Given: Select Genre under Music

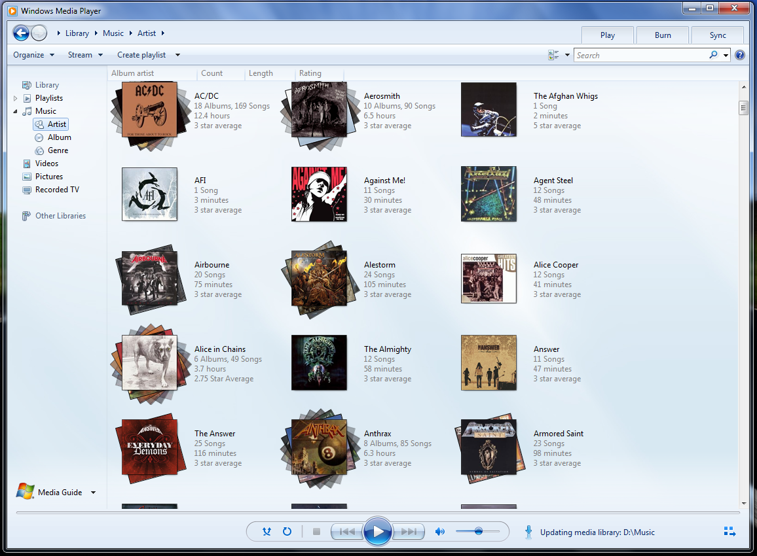Looking at the screenshot, I should pyautogui.click(x=58, y=150).
